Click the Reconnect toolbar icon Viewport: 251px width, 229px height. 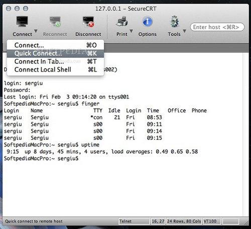click(55, 22)
